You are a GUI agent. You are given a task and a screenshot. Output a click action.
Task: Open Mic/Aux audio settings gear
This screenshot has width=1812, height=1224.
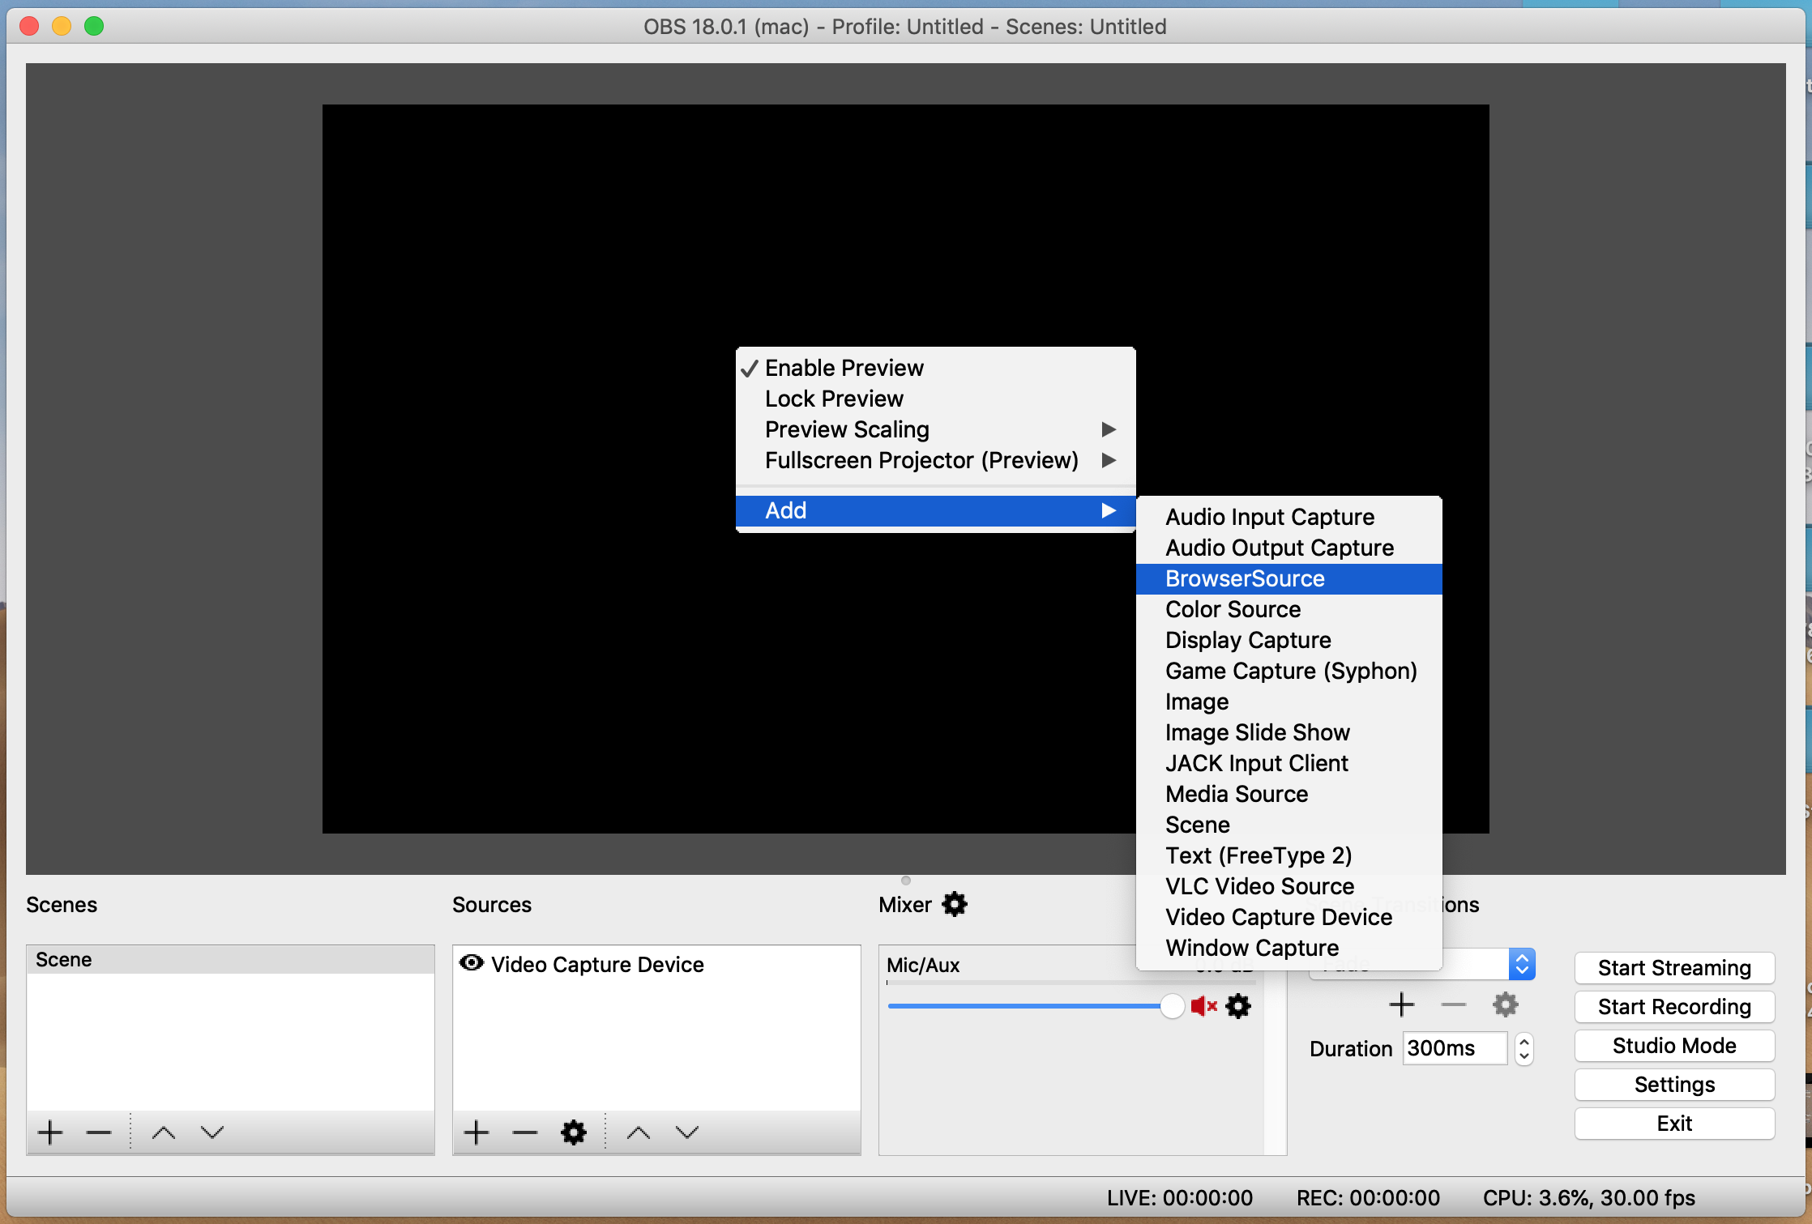point(1238,1006)
